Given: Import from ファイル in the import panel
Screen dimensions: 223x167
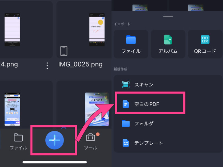Looking at the screenshot, I should [131, 44].
